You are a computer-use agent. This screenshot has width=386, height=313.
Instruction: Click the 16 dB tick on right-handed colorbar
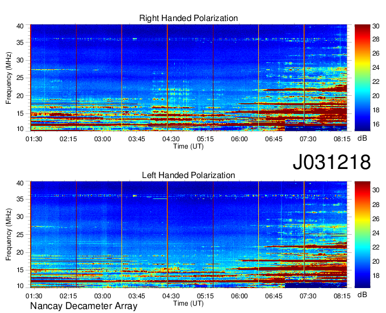point(376,124)
